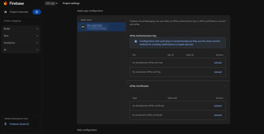Click the star icon in recommendation banner
This screenshot has width=264, height=134.
coord(136,41)
